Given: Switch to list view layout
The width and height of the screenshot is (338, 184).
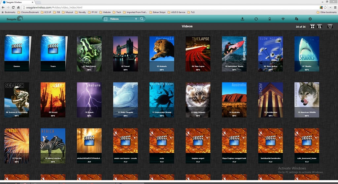Looking at the screenshot, I should (319, 26).
